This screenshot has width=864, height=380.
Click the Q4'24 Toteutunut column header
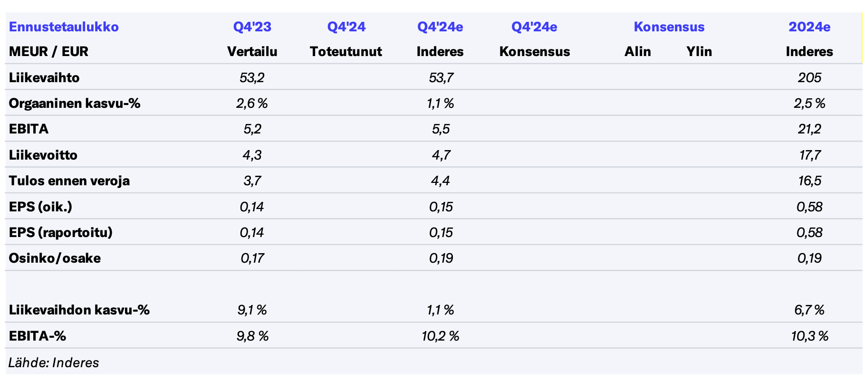(346, 27)
